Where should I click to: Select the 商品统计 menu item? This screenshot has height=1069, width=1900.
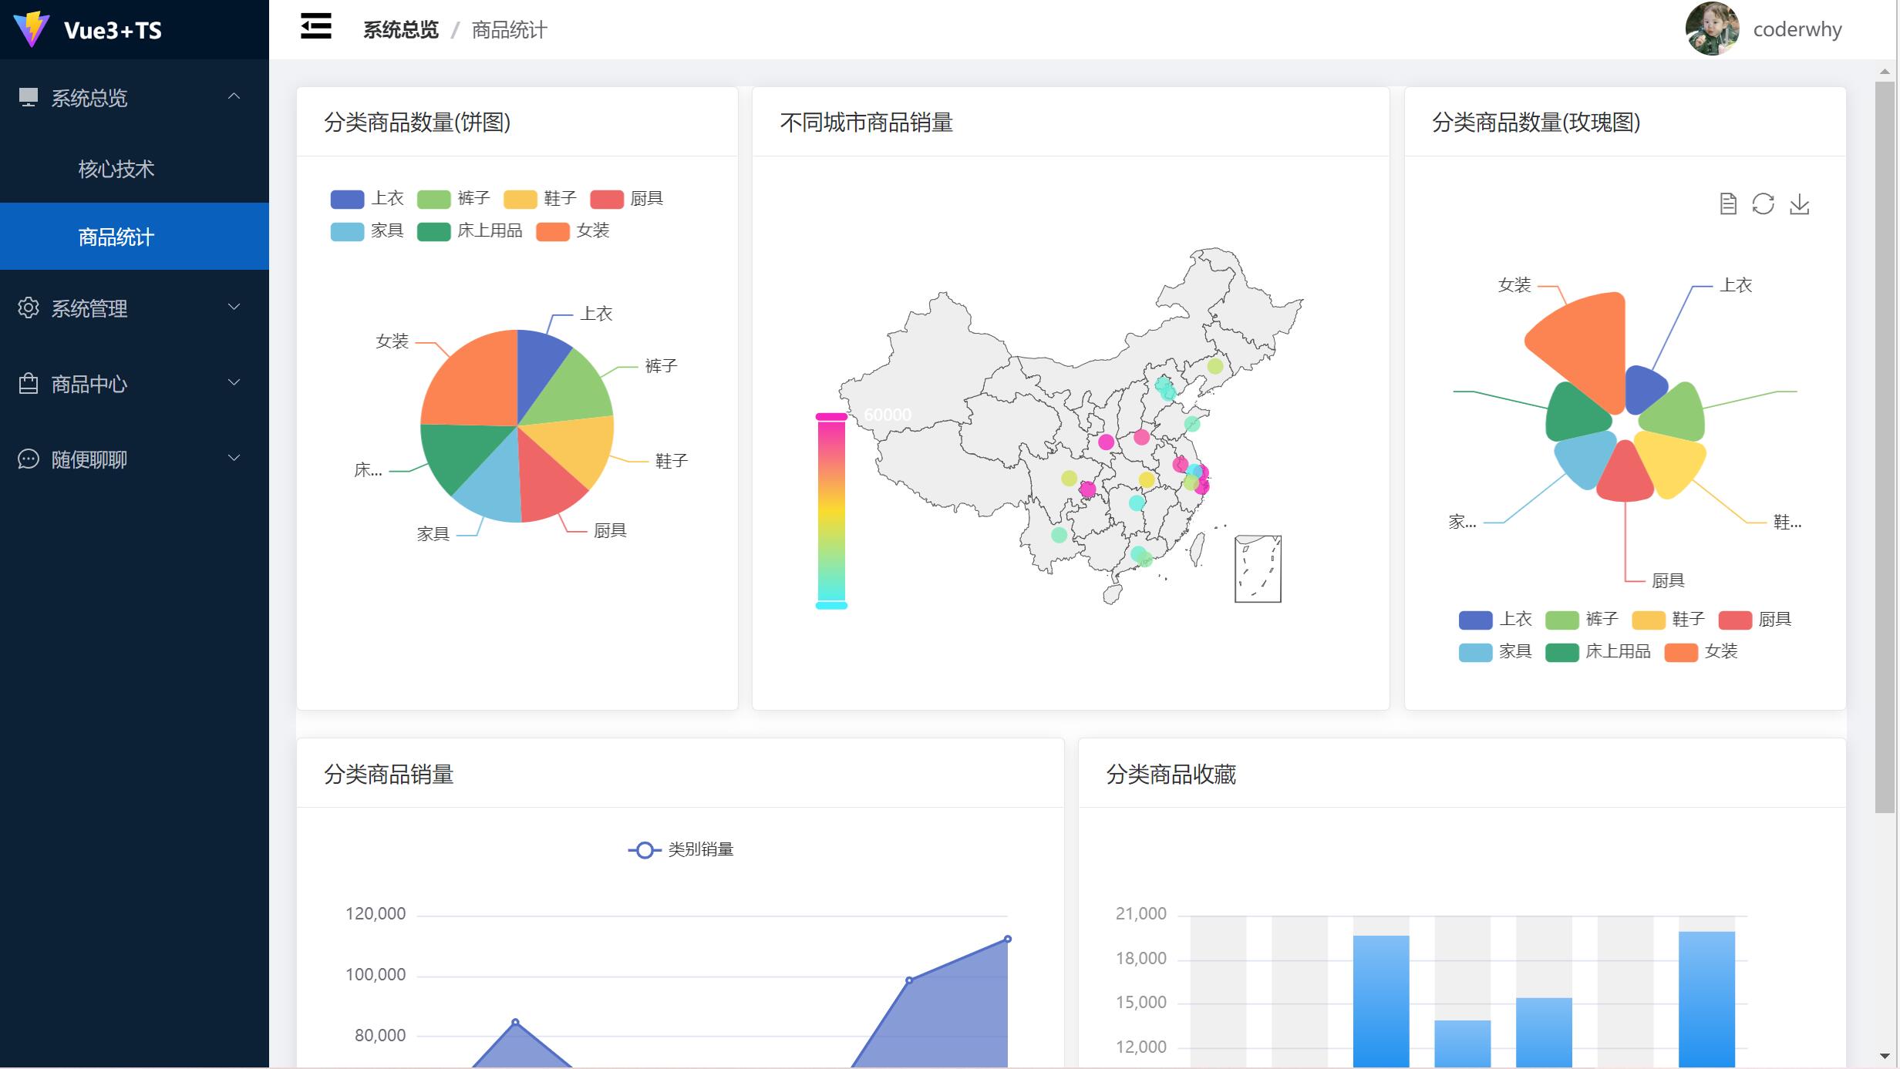click(x=116, y=237)
